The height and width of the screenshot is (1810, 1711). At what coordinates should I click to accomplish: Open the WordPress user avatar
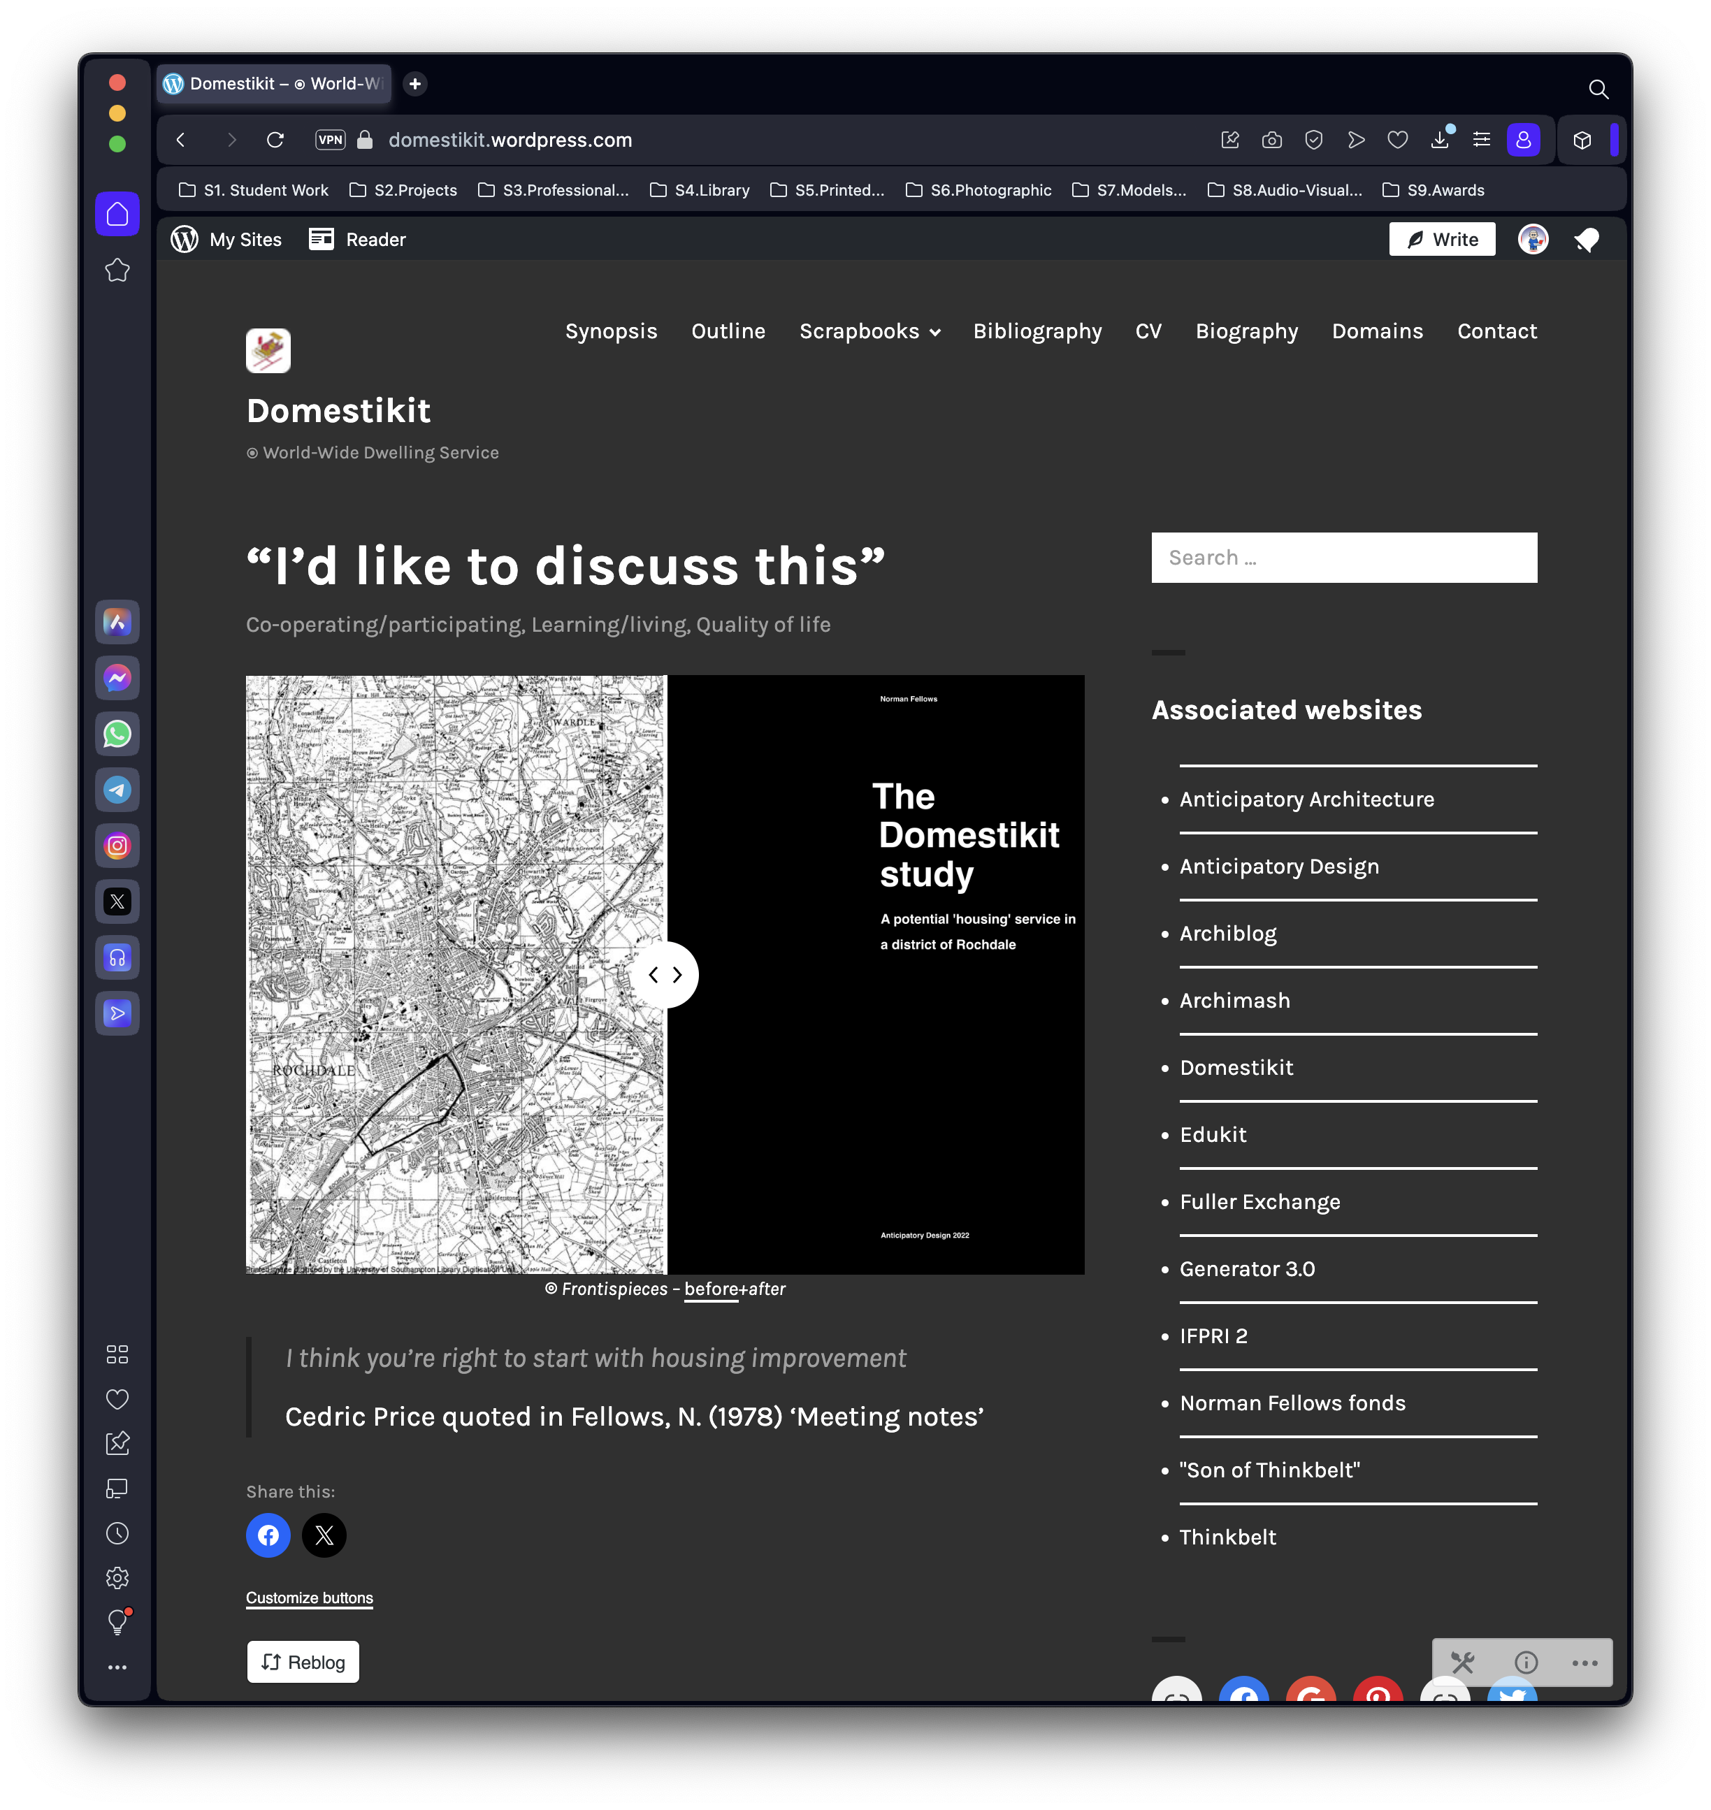pos(1533,240)
